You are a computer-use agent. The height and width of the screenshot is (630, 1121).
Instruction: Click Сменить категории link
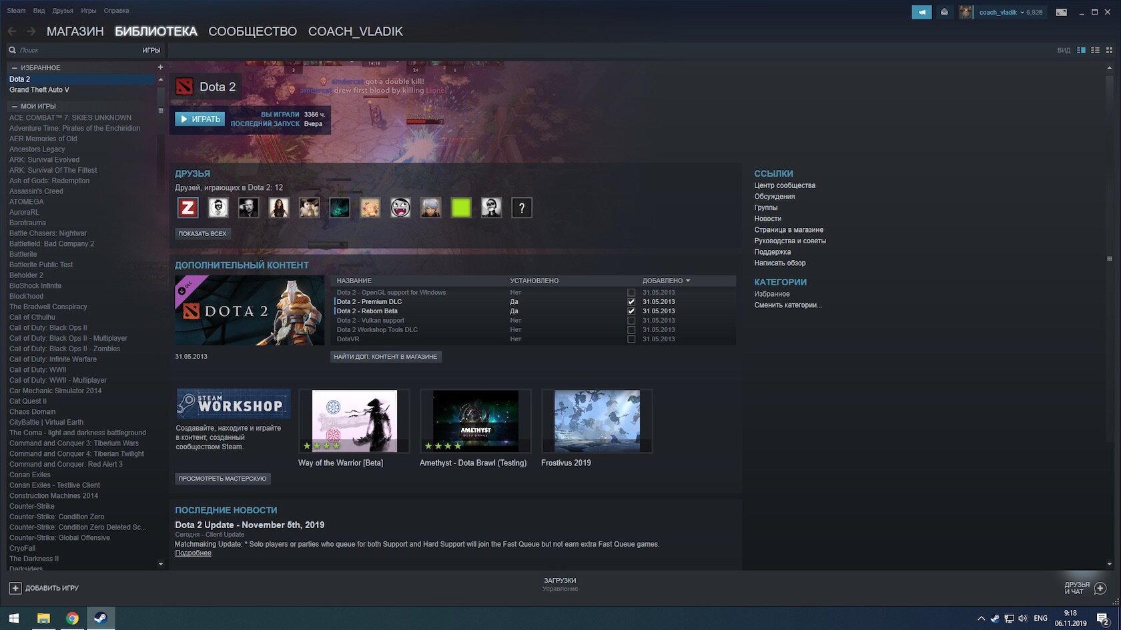point(788,305)
